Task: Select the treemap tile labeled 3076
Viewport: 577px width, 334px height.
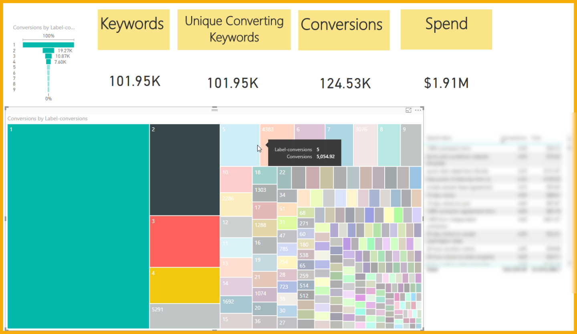Action: pyautogui.click(x=365, y=145)
